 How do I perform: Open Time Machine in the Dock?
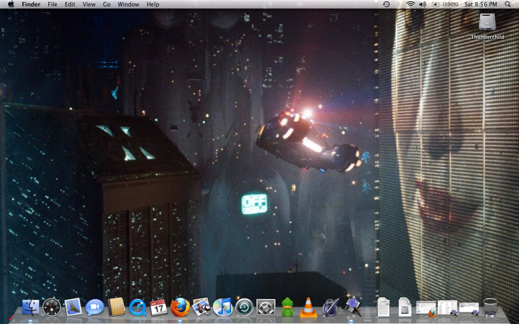pyautogui.click(x=244, y=307)
